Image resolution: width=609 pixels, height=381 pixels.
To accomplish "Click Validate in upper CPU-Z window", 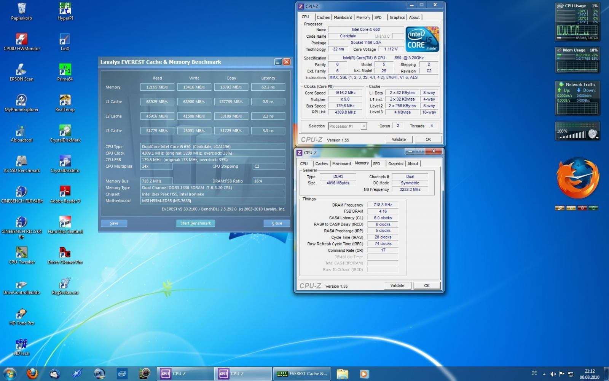I will pyautogui.click(x=399, y=139).
